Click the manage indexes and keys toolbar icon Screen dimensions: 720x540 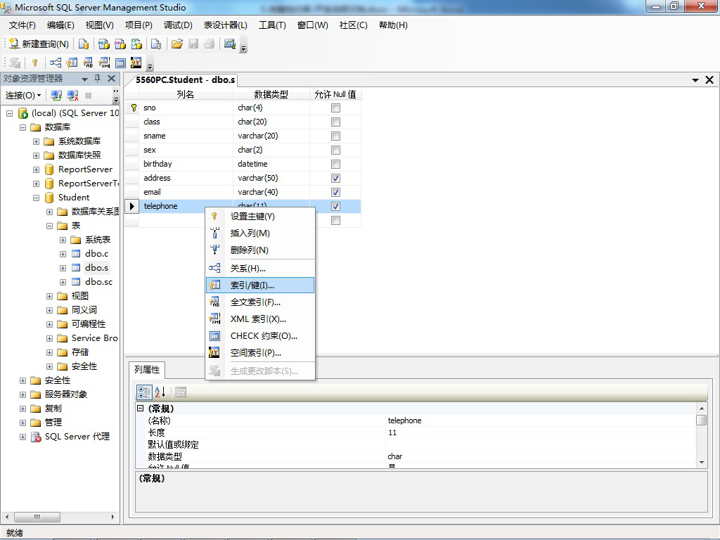[x=72, y=63]
